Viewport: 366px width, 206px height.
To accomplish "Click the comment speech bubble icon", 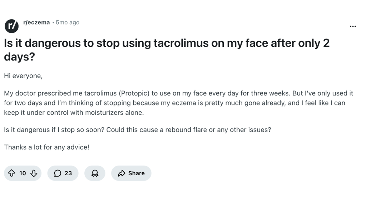I will point(57,173).
